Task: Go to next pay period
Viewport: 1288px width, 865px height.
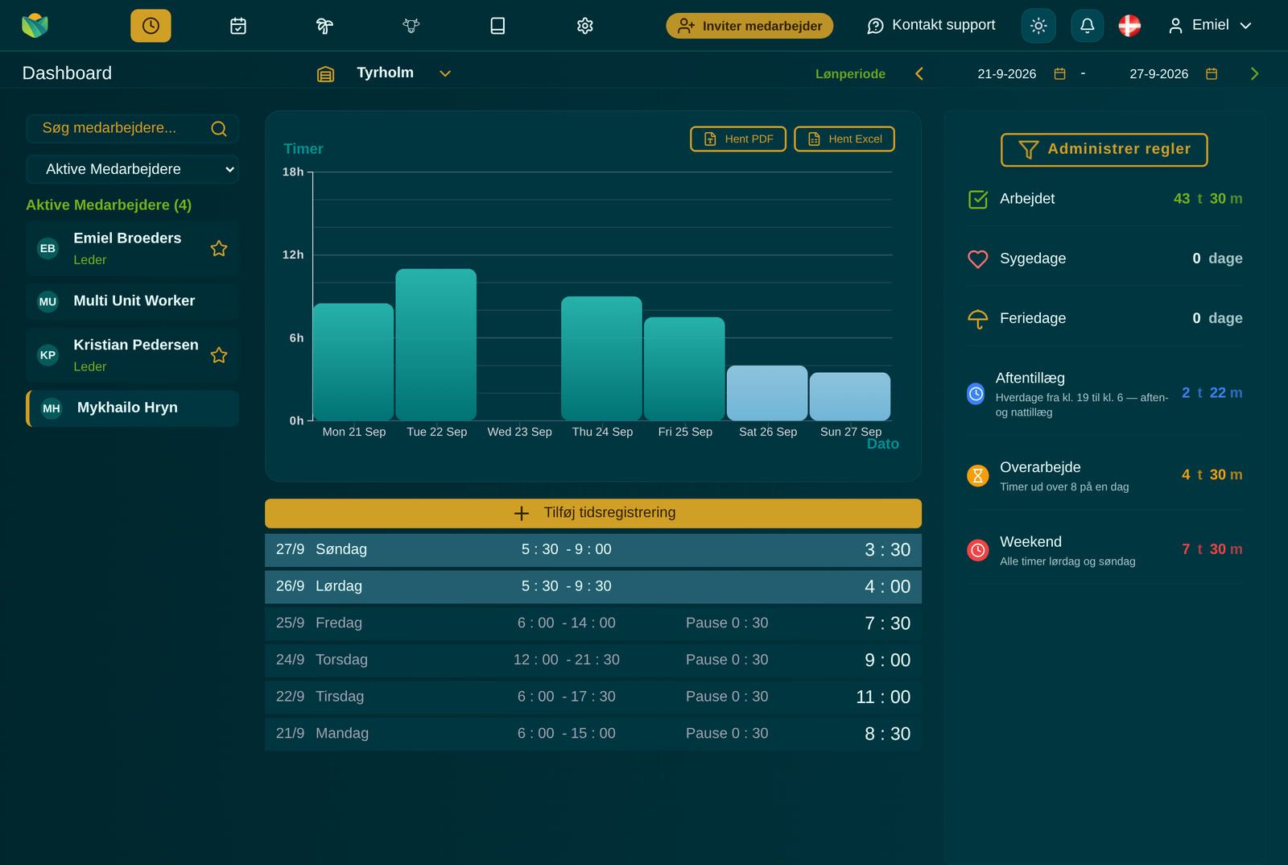Action: click(x=1254, y=74)
